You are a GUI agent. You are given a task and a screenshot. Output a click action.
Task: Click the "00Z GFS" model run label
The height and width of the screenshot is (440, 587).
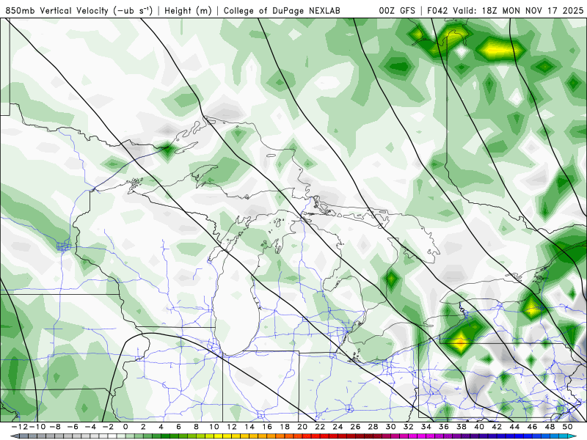(x=397, y=10)
